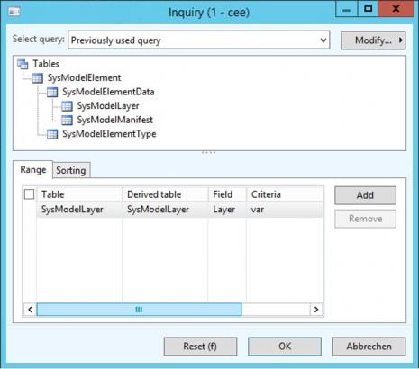
Task: Click the Modify button's arrow icon
Action: tap(401, 40)
